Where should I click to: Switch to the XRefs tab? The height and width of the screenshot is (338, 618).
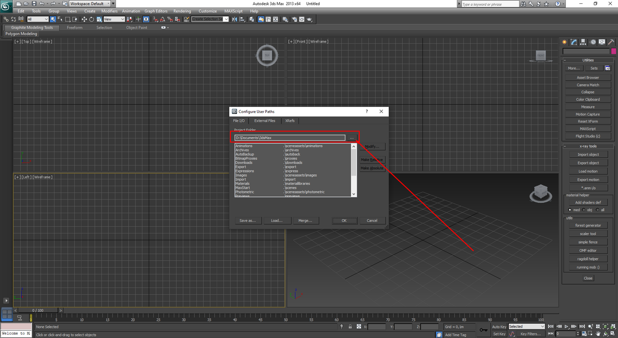[x=290, y=121]
